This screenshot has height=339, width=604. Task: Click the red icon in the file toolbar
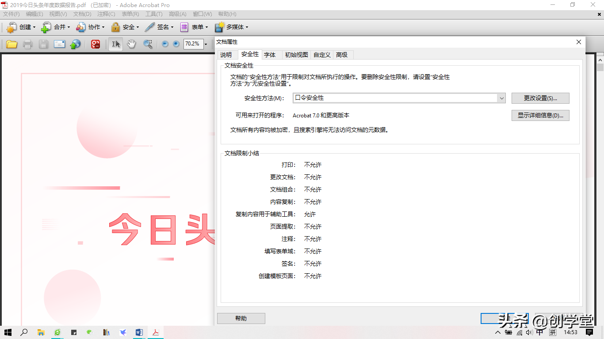pyautogui.click(x=96, y=44)
